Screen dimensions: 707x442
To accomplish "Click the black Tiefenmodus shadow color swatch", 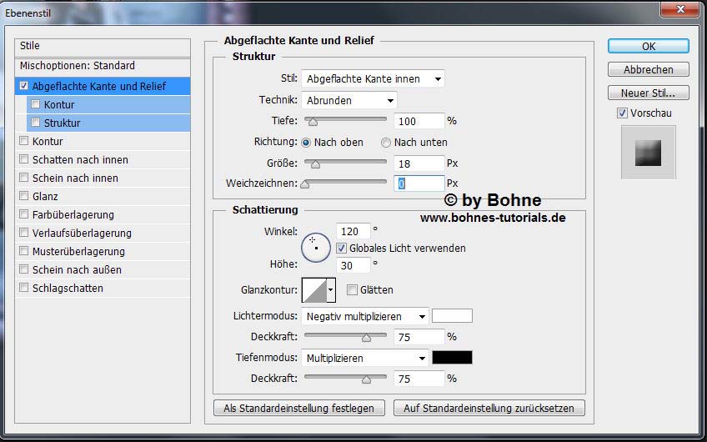I will tap(452, 358).
